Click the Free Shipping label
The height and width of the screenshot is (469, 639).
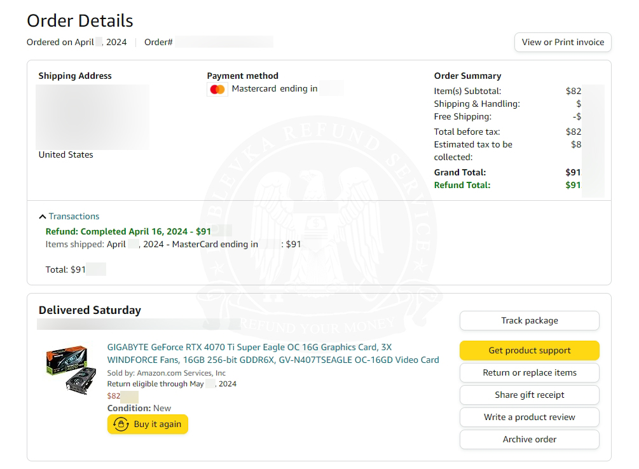(462, 116)
